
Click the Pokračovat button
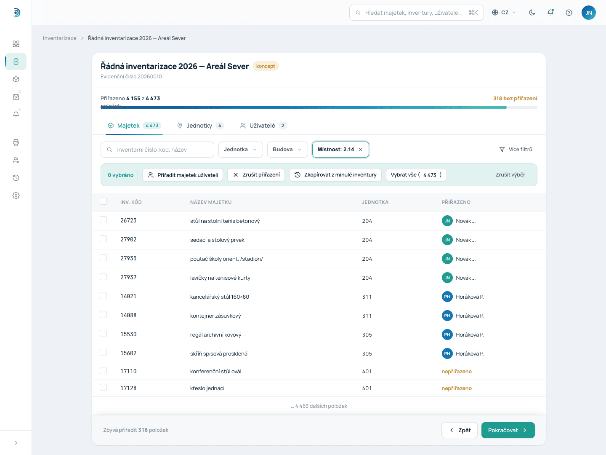[508, 430]
